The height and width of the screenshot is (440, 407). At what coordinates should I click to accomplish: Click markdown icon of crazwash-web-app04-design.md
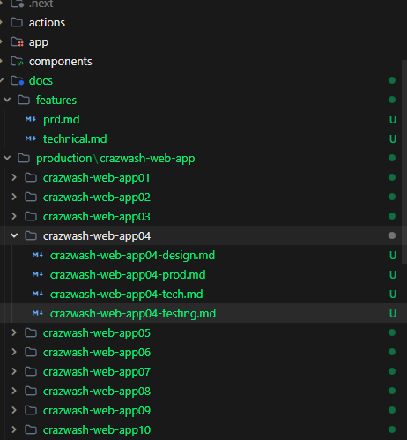(x=38, y=255)
